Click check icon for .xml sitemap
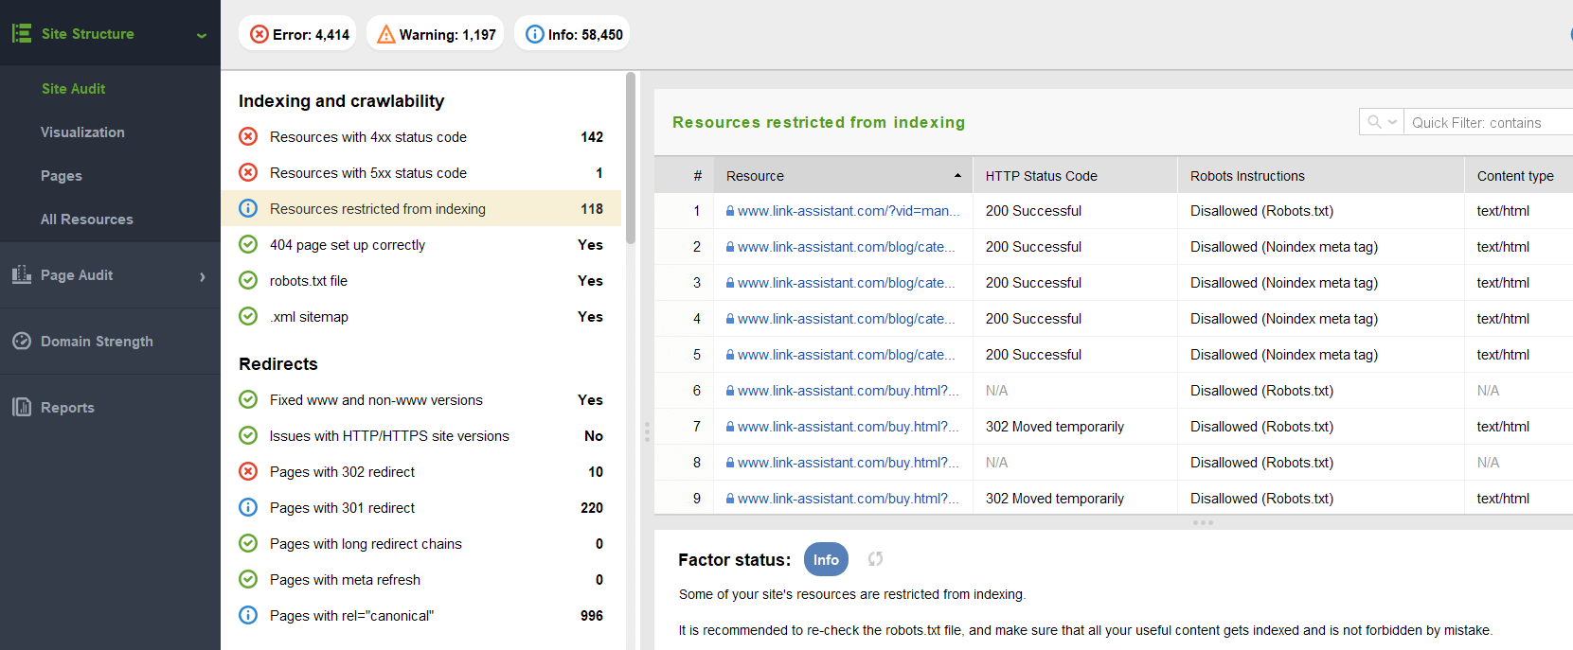1573x650 pixels. click(248, 316)
